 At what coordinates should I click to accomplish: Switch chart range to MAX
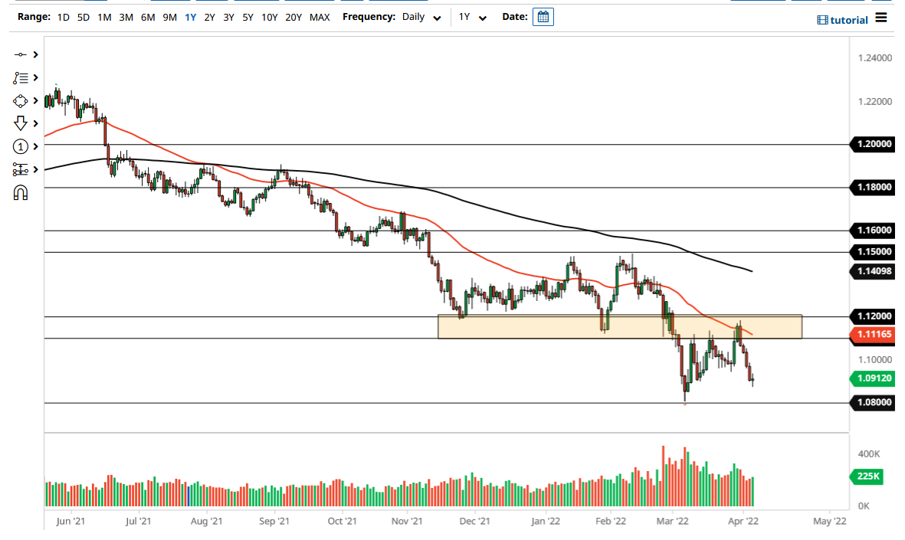pyautogui.click(x=320, y=16)
